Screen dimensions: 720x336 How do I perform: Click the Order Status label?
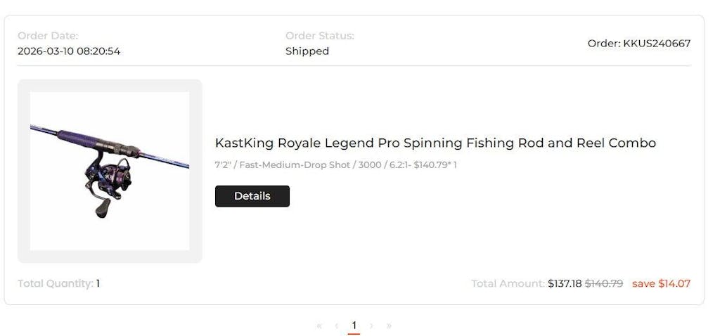coord(319,36)
